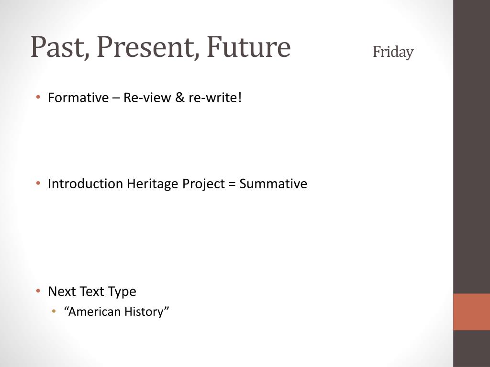Click the dark brown sidebar above orange block

point(471,147)
